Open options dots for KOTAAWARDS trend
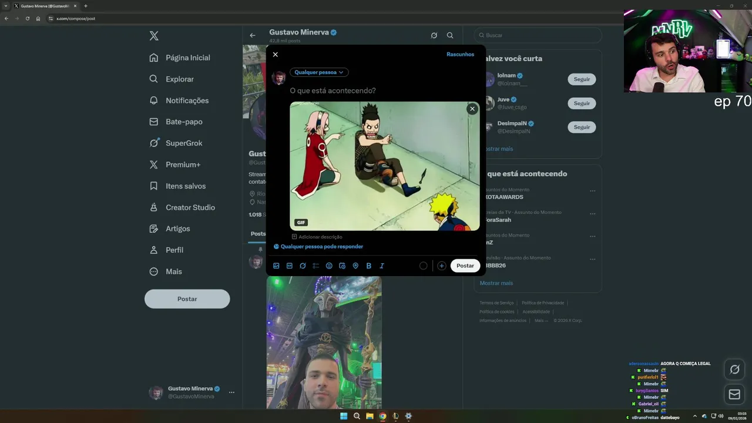The image size is (752, 423). (592, 191)
